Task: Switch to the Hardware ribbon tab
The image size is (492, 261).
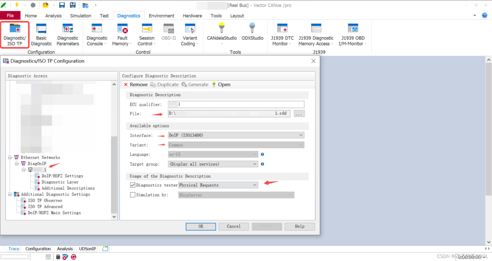Action: tap(192, 16)
